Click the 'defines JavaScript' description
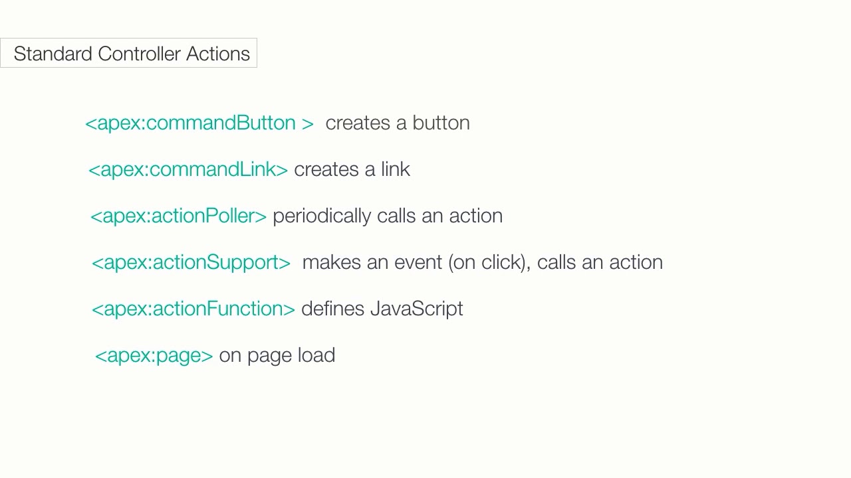851x478 pixels. pyautogui.click(x=382, y=309)
